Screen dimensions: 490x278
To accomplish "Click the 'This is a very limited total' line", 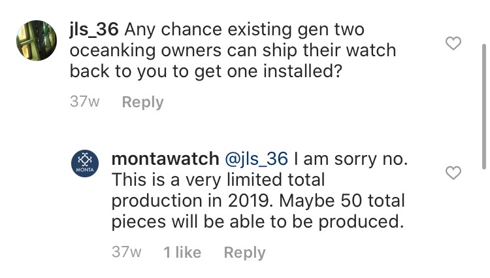I will [x=218, y=180].
